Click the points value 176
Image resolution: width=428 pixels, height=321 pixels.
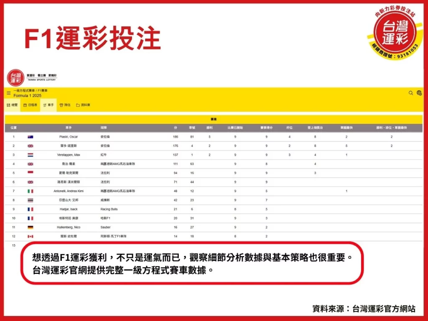point(176,146)
